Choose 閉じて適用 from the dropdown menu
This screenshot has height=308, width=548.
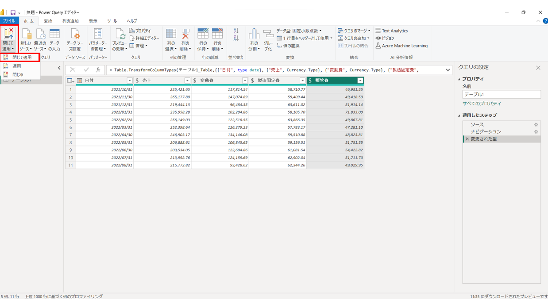click(21, 58)
